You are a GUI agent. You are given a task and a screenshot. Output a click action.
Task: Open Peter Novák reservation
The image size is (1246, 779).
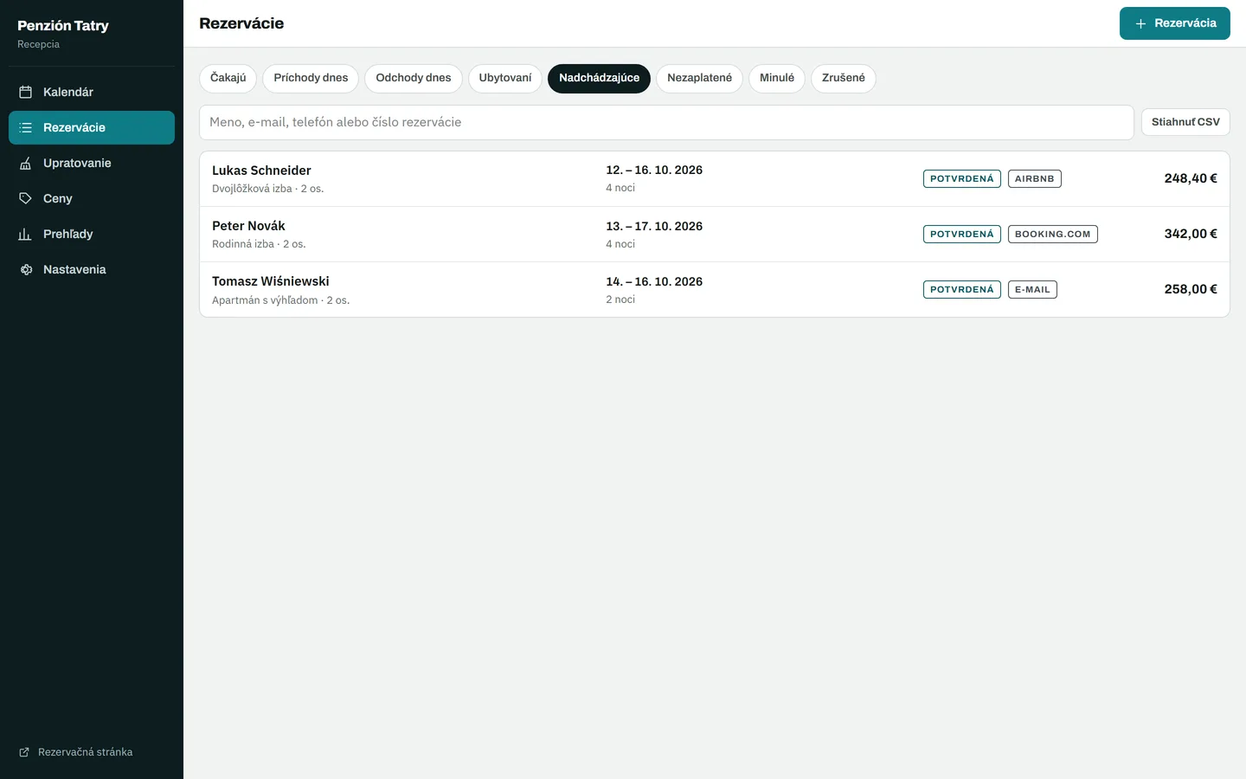(714, 235)
